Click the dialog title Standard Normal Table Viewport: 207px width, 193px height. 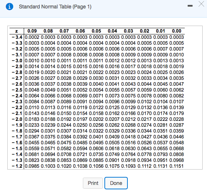[45, 7]
